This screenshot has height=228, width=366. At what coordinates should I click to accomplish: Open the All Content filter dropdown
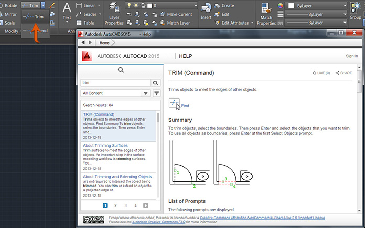115,93
